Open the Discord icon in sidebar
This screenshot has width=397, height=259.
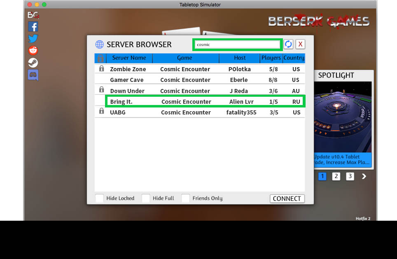coord(33,75)
